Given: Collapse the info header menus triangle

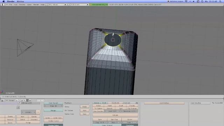Looking at the screenshot, I should point(7,5).
